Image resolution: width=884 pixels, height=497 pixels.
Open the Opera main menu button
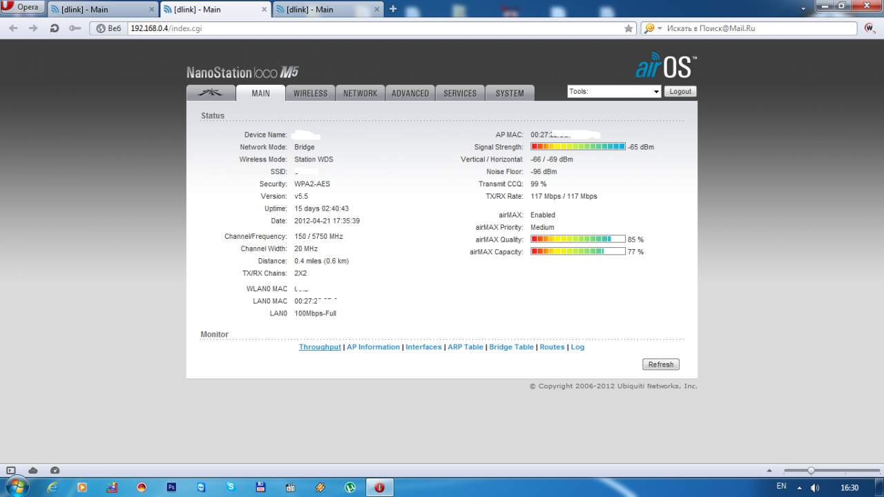23,8
